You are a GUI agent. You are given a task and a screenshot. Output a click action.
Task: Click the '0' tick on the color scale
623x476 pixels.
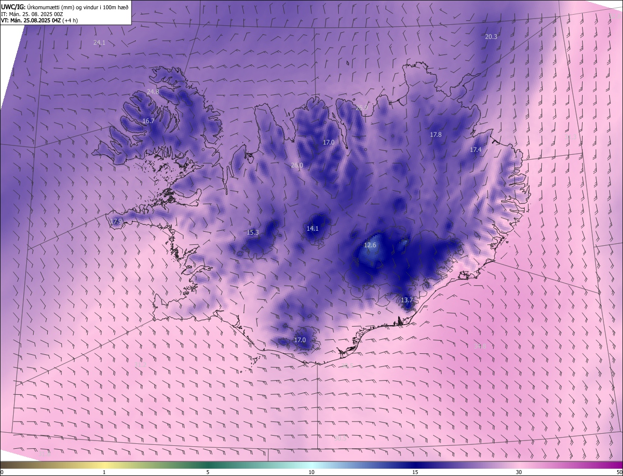[x=1, y=472]
